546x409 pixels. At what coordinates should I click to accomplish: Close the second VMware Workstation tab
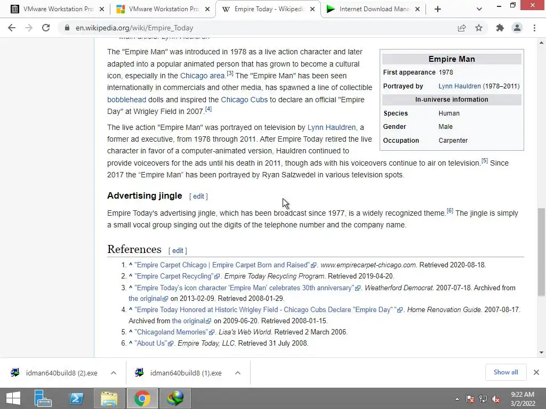[207, 9]
